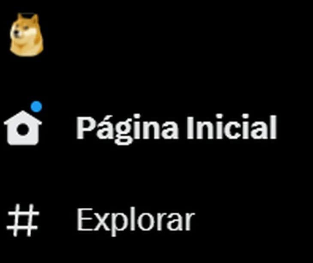Click the hash symbol beside Explorar
The width and height of the screenshot is (313, 263).
(23, 220)
